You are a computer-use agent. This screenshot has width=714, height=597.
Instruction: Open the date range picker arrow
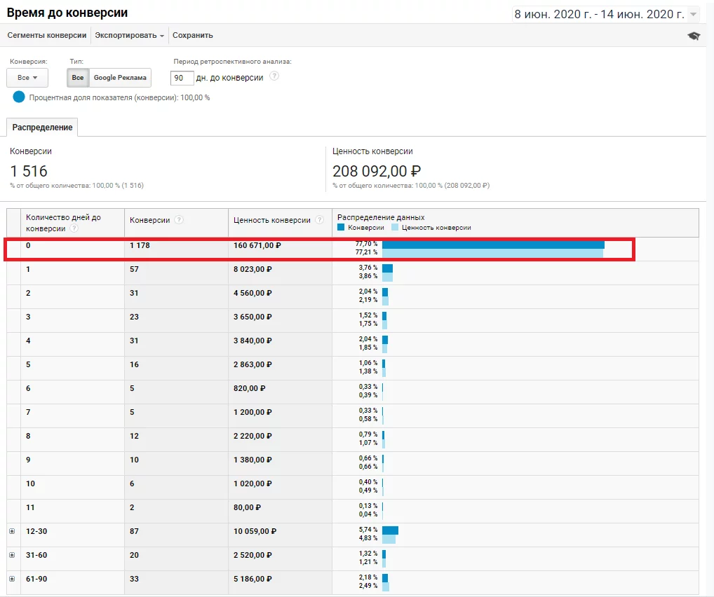[693, 15]
